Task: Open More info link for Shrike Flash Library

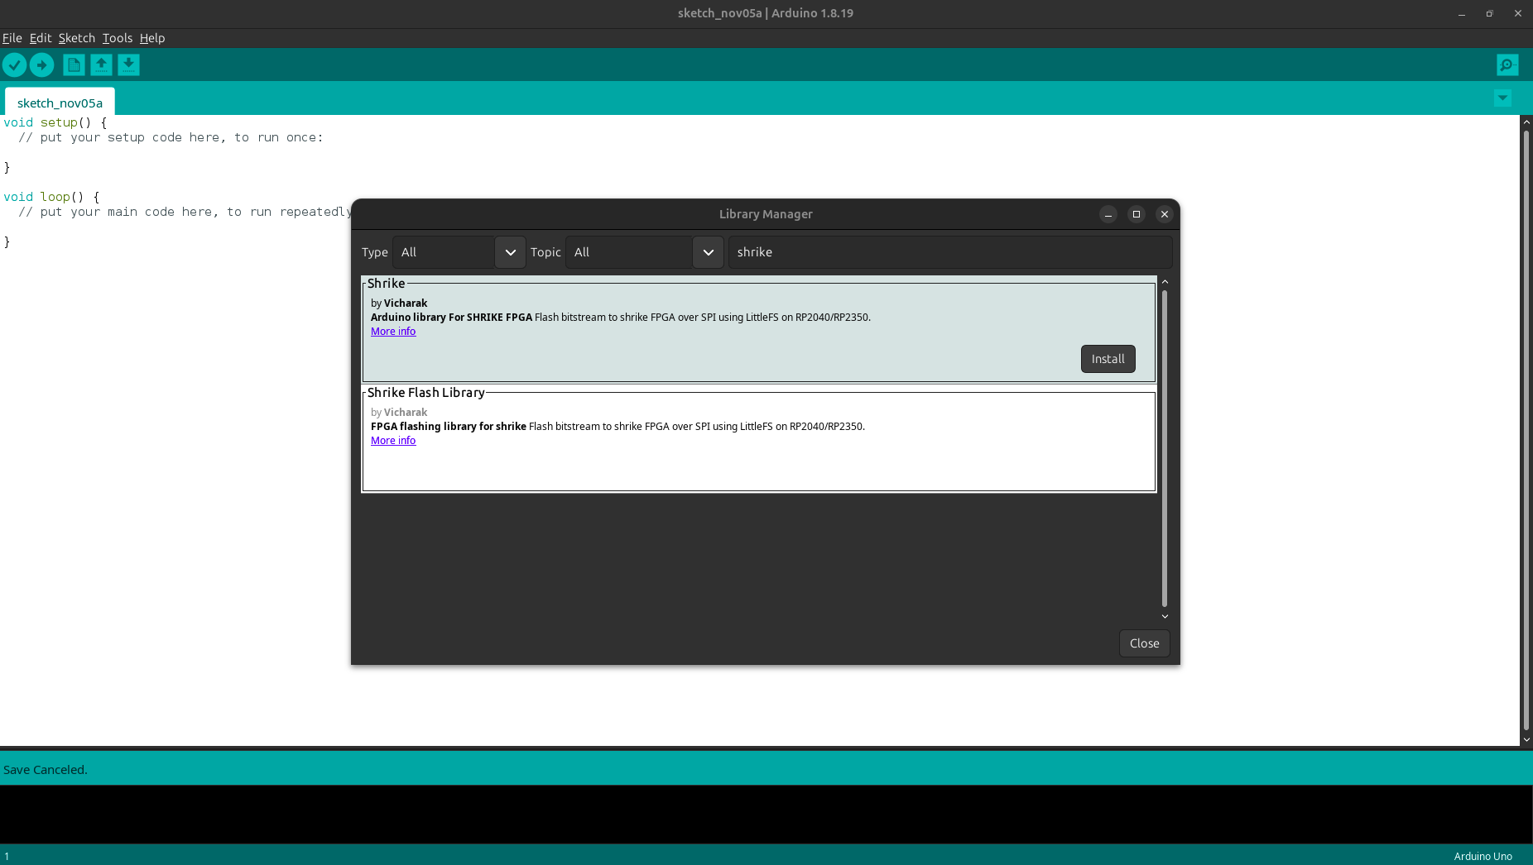Action: tap(393, 441)
